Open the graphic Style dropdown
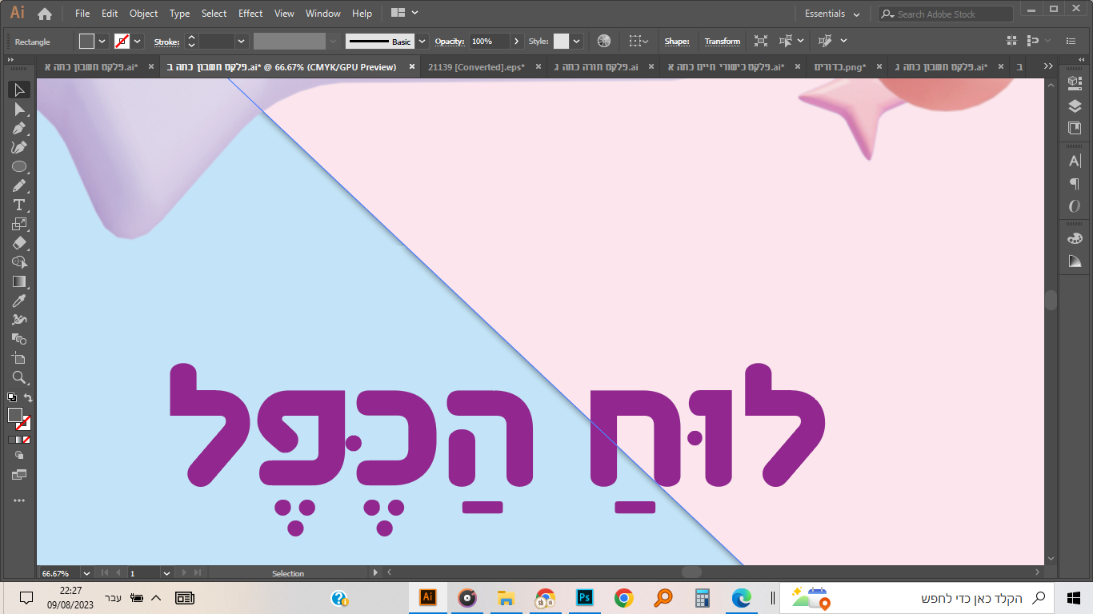The height and width of the screenshot is (614, 1093). tap(576, 42)
